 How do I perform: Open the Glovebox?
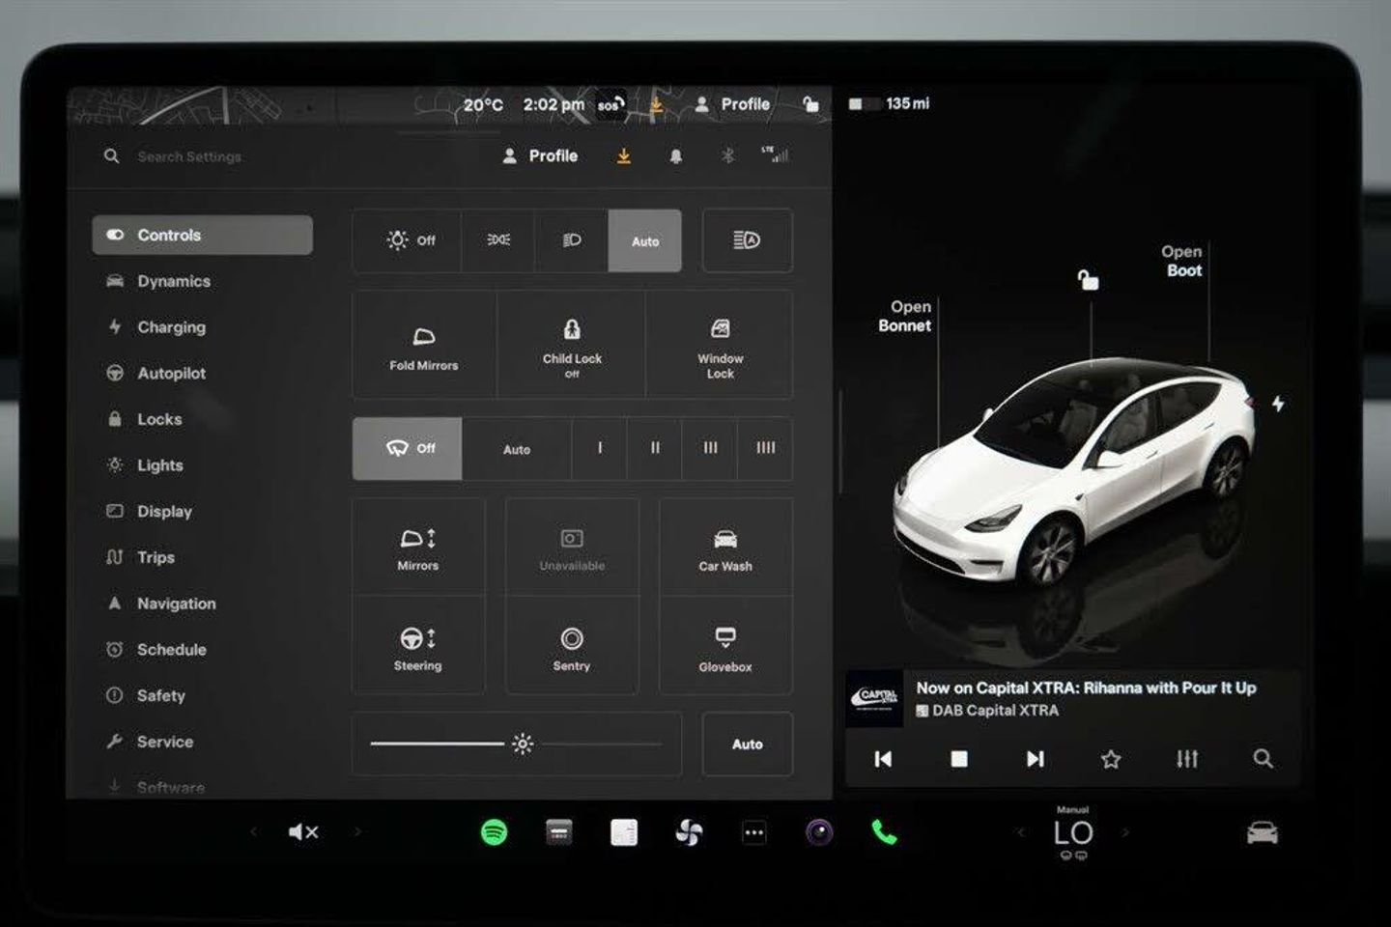click(x=725, y=646)
